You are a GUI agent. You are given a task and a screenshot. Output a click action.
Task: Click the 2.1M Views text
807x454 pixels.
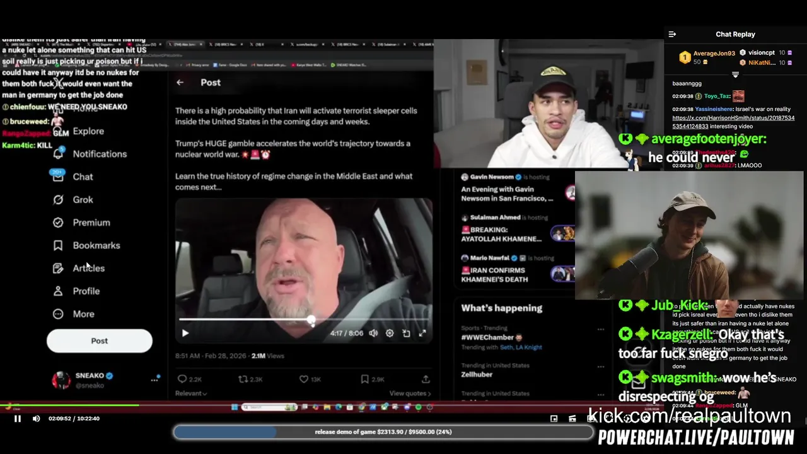pos(268,356)
